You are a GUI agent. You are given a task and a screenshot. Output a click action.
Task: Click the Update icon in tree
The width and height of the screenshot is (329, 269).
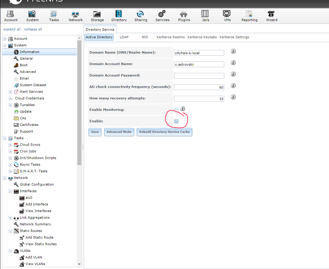click(16, 112)
